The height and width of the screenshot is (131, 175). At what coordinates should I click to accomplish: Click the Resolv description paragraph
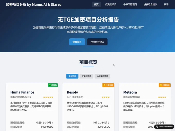click(x=87, y=106)
